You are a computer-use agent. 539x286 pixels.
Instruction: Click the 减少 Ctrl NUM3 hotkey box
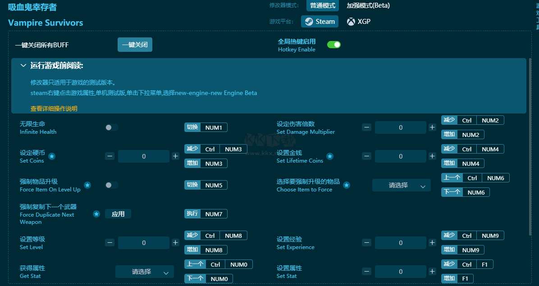(x=216, y=149)
